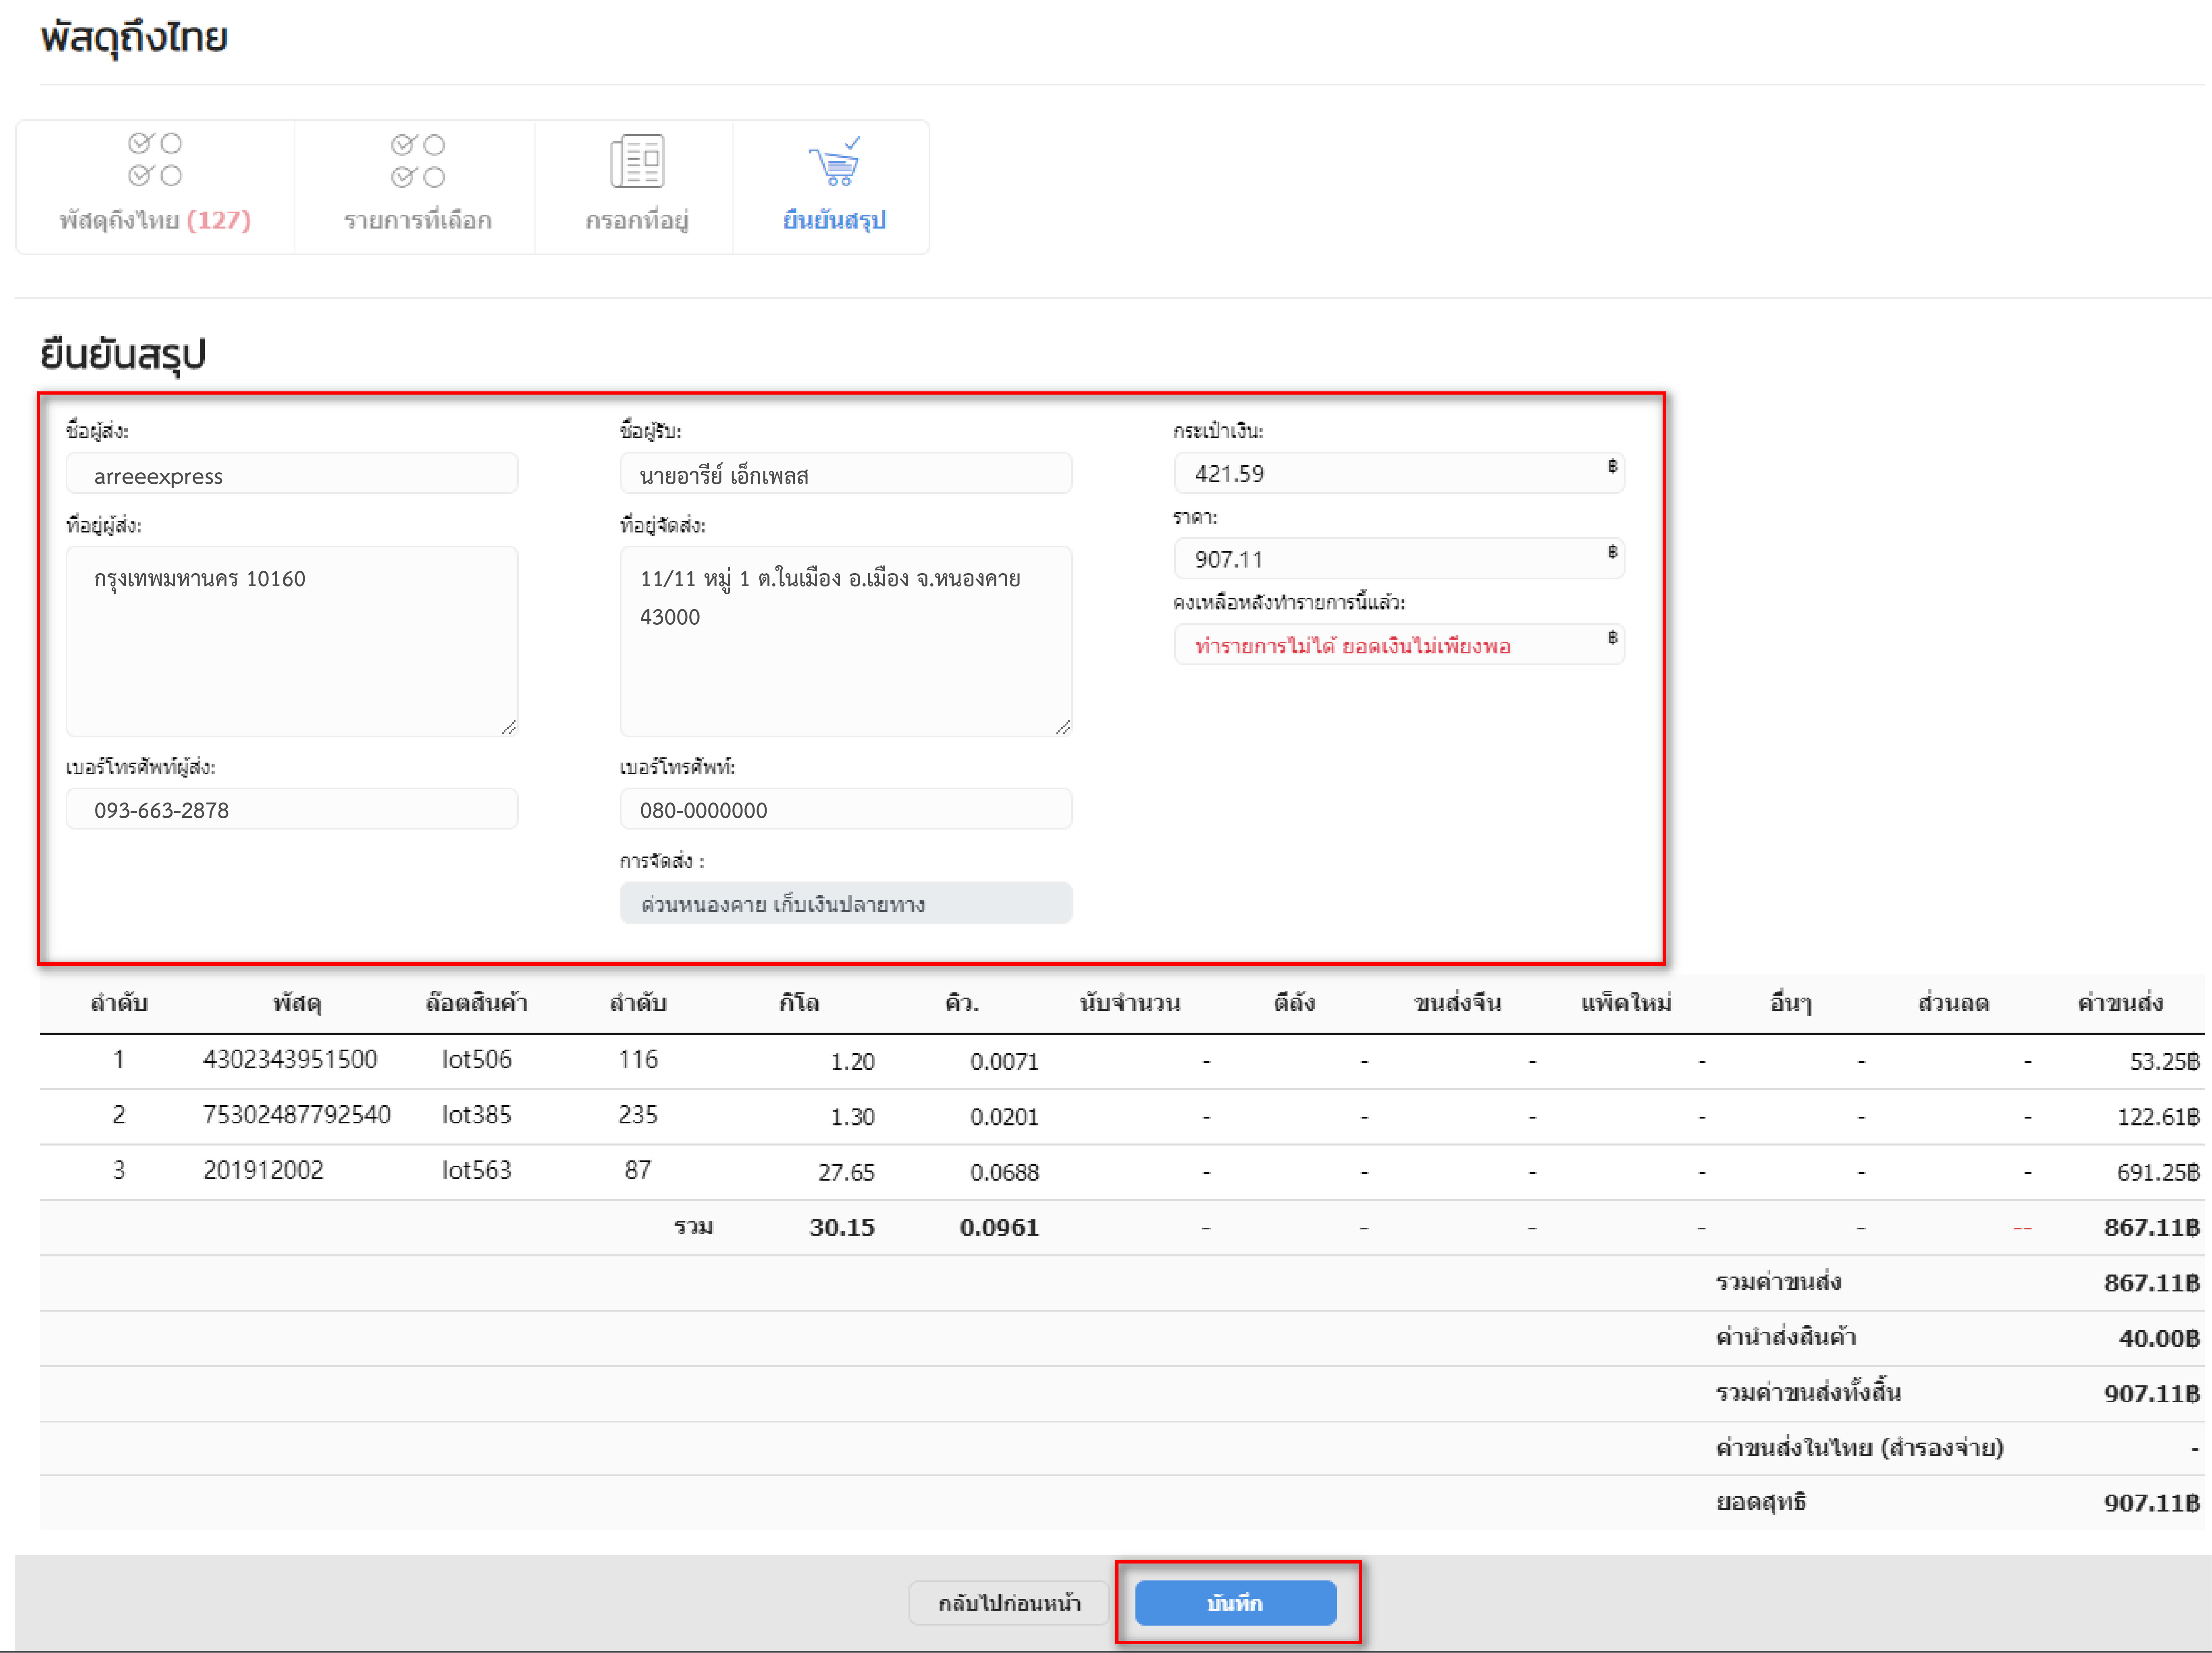Open the การจัดส่ง delivery method field
This screenshot has width=2212, height=1653.
pyautogui.click(x=846, y=903)
